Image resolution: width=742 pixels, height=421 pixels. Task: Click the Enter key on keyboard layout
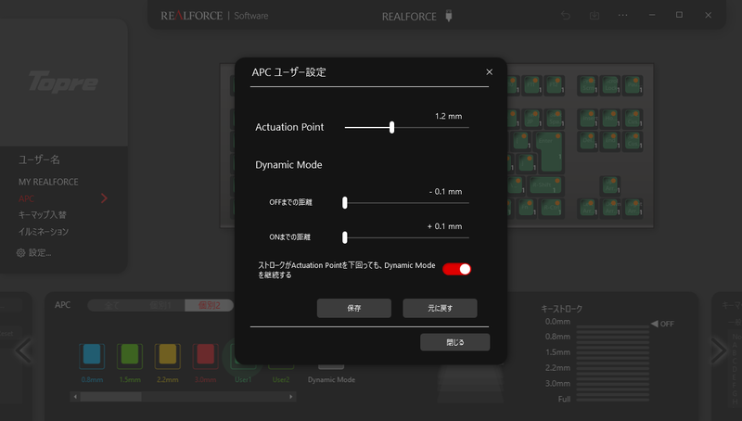click(549, 151)
